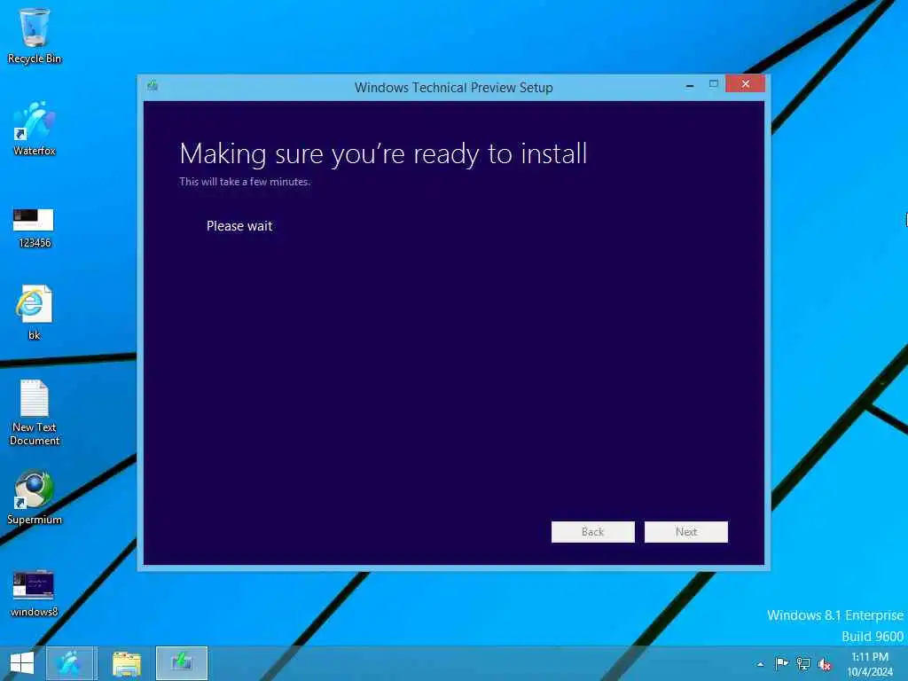Screen dimensions: 908x681
Task: Switch to Waterfox in the taskbar
Action: point(69,663)
